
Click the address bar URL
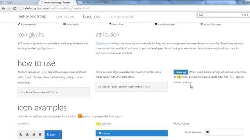(x=56, y=8)
